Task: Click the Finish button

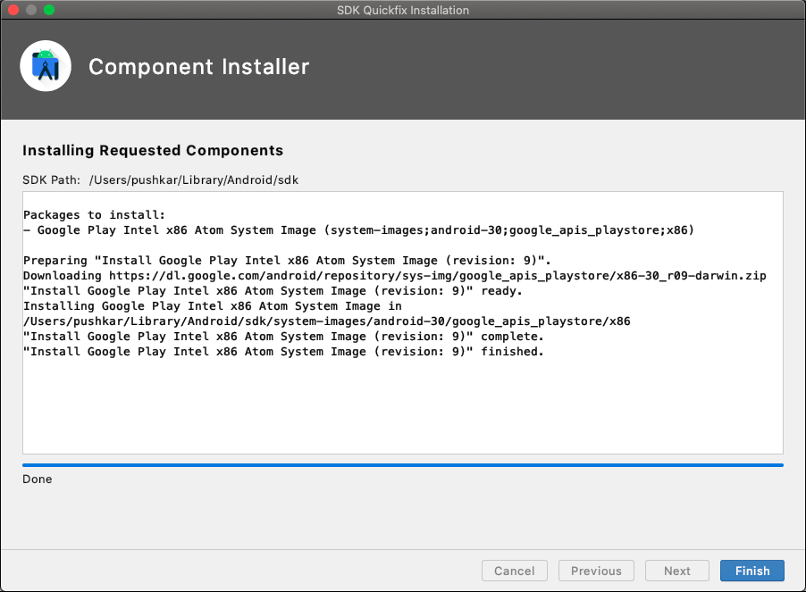Action: 752,571
